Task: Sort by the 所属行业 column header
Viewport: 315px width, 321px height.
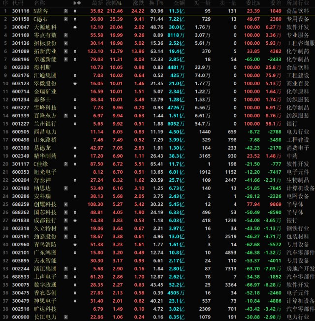Action: click(298, 3)
